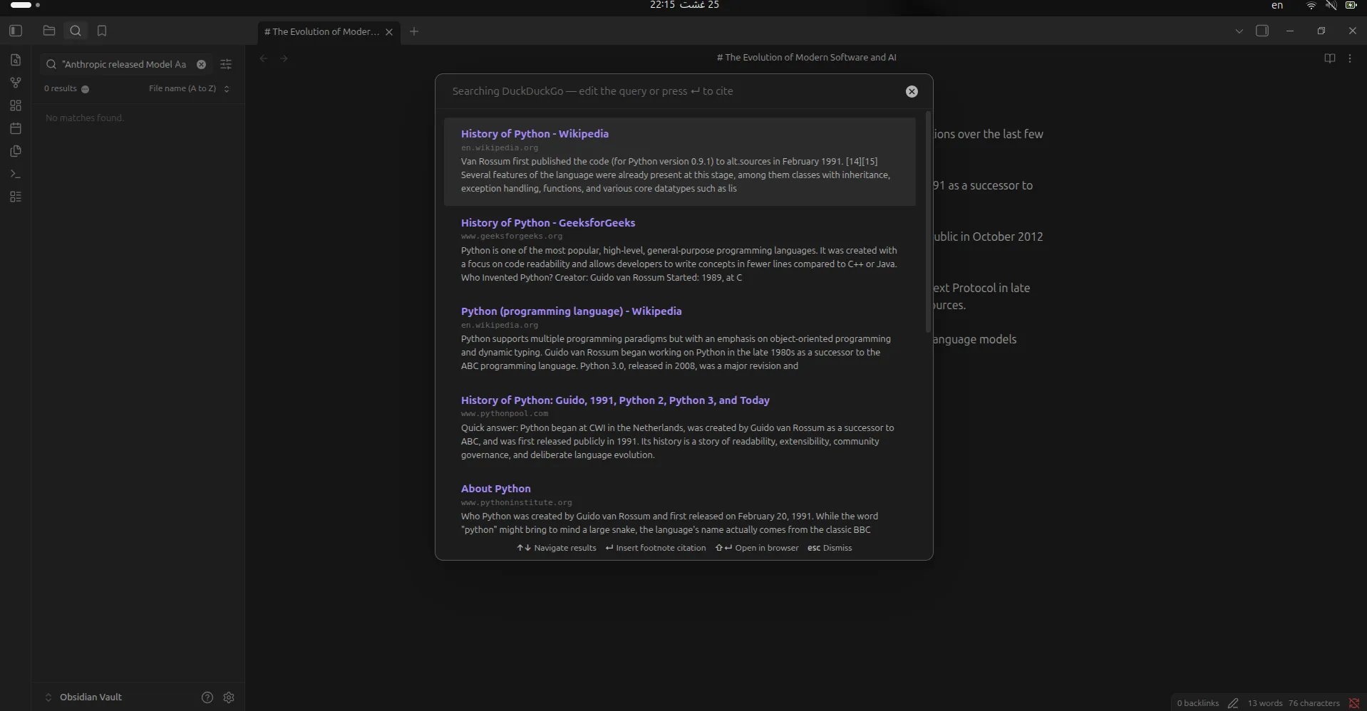Click the No matches found message
This screenshot has height=711, width=1367.
(x=85, y=118)
